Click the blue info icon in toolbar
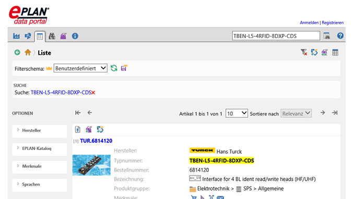Screen dimensions: 355x199 (75, 36)
